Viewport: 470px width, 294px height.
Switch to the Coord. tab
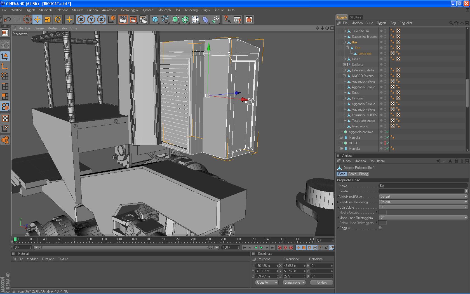click(352, 174)
